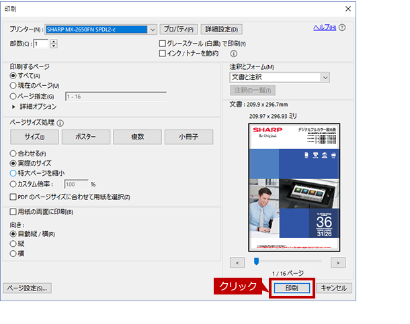Decrease 部数 with spinner down arrow

(x=54, y=46)
